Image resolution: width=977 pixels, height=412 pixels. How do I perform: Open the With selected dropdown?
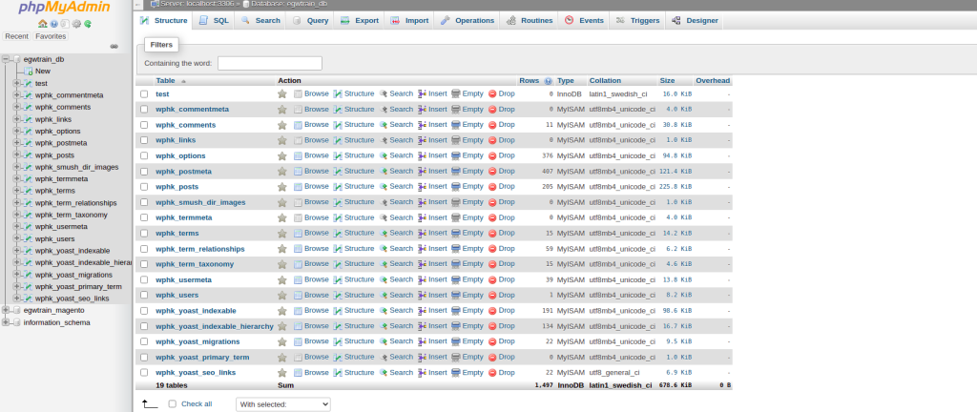pyautogui.click(x=282, y=404)
